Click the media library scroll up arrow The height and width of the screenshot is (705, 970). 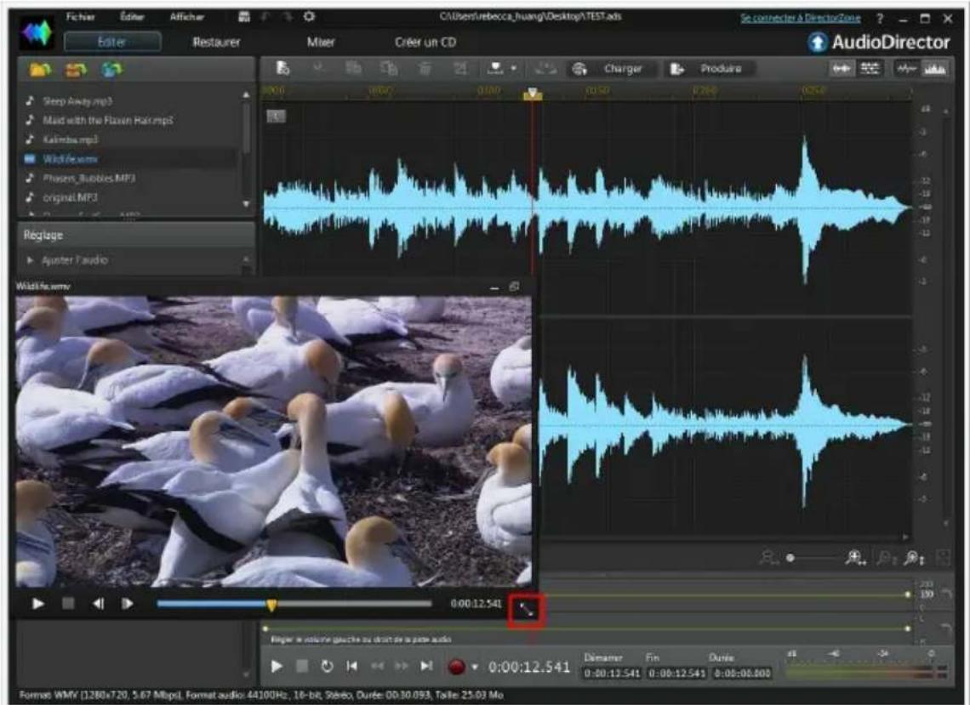tap(246, 94)
